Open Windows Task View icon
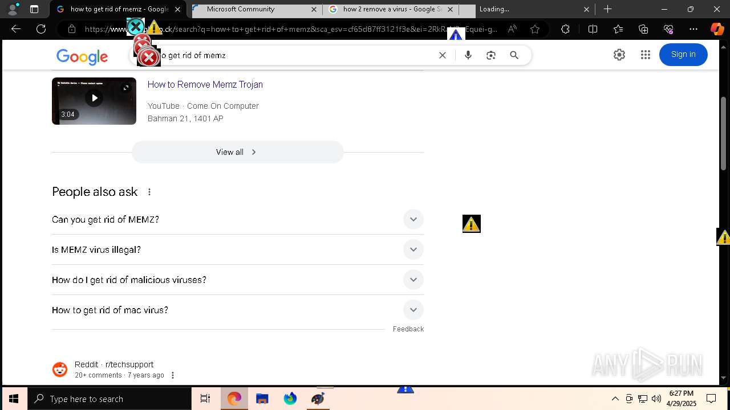Image resolution: width=730 pixels, height=410 pixels. [205, 399]
